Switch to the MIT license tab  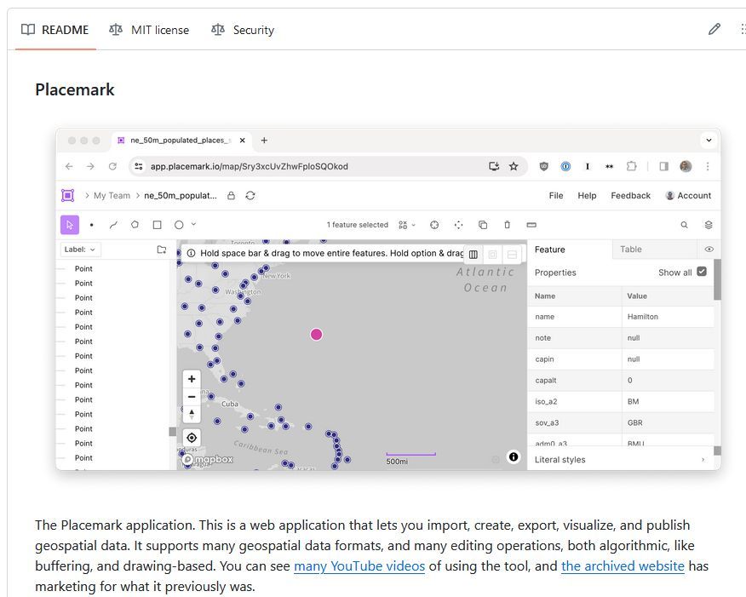(149, 30)
